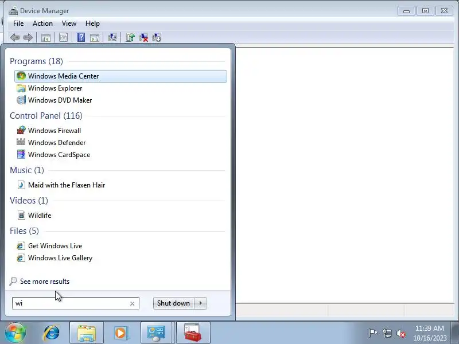The width and height of the screenshot is (459, 344).
Task: Open Windows Firewall control panel result
Action: tap(120, 131)
